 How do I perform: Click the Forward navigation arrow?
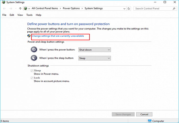pos(10,8)
